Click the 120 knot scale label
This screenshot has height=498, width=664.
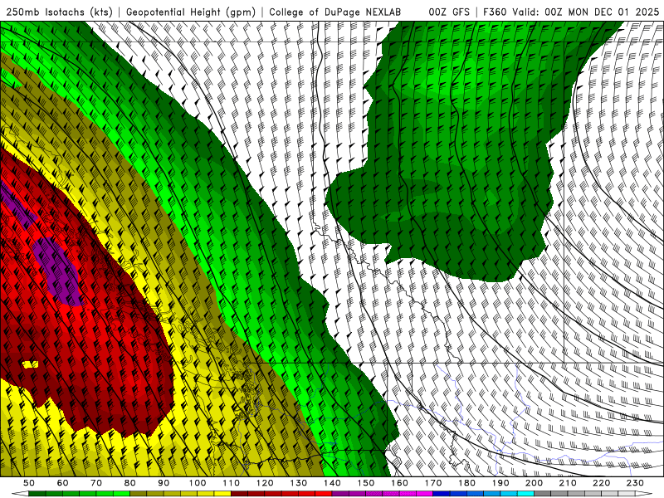(265, 483)
